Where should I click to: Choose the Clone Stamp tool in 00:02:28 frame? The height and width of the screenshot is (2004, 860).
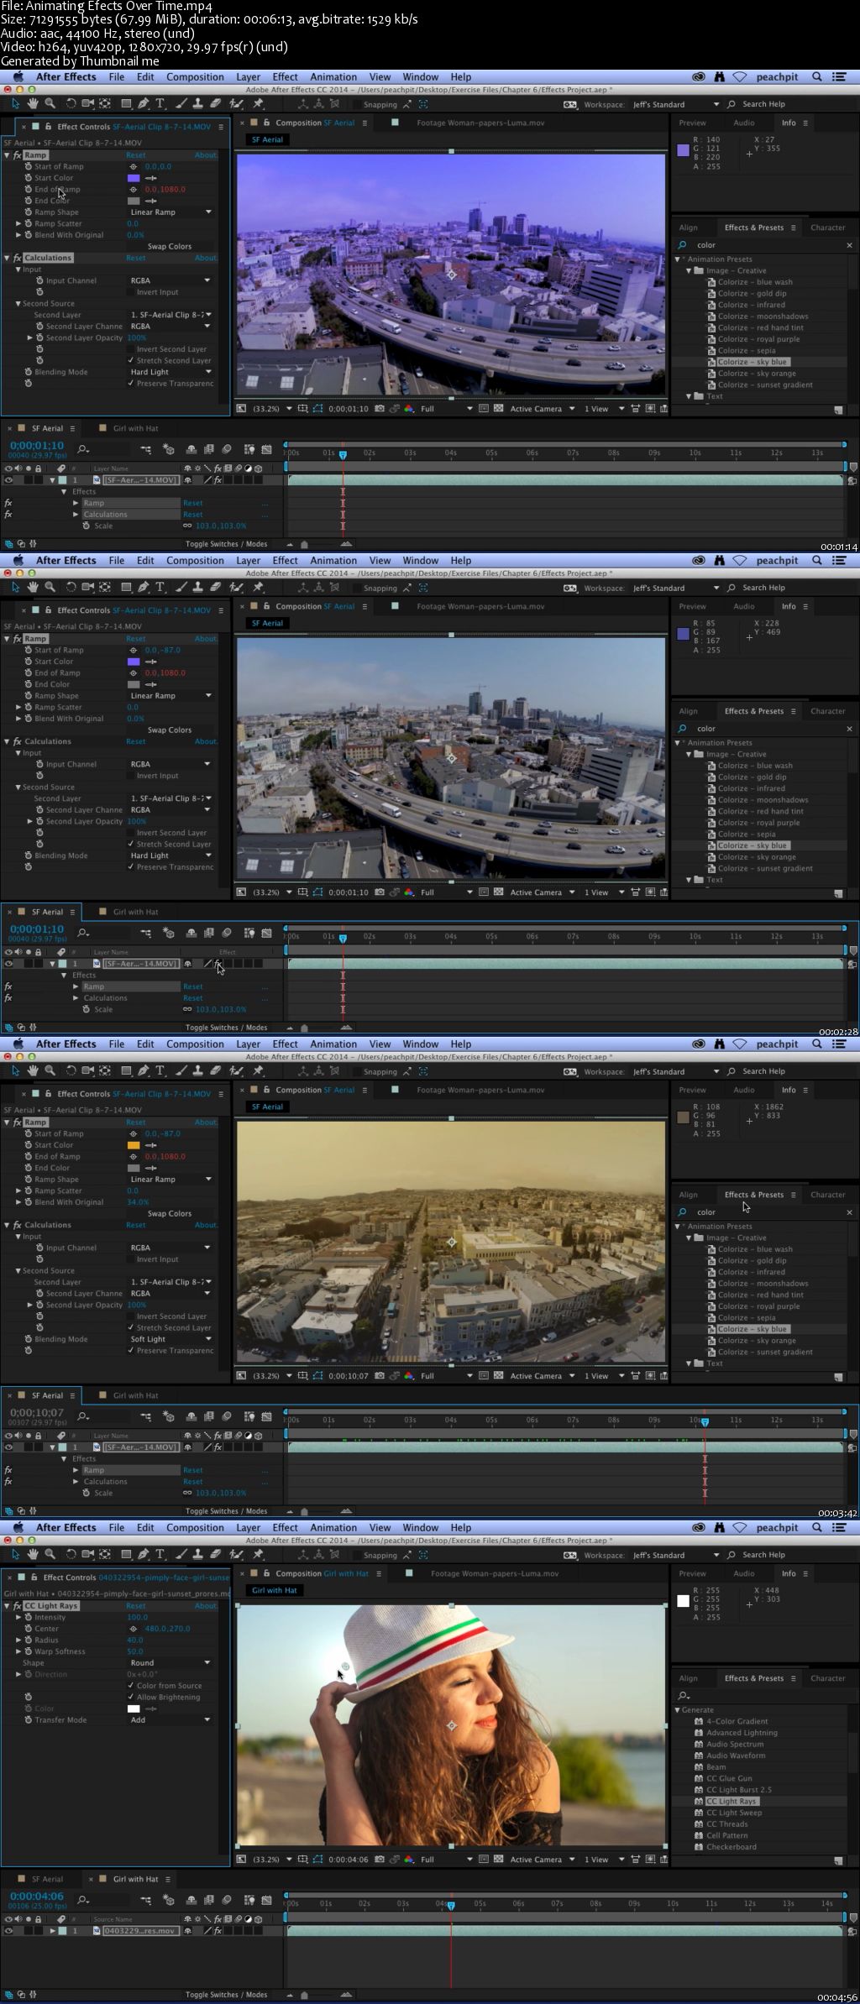click(x=197, y=588)
